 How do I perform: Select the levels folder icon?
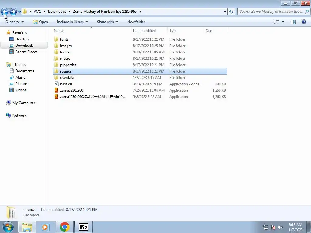pyautogui.click(x=56, y=52)
